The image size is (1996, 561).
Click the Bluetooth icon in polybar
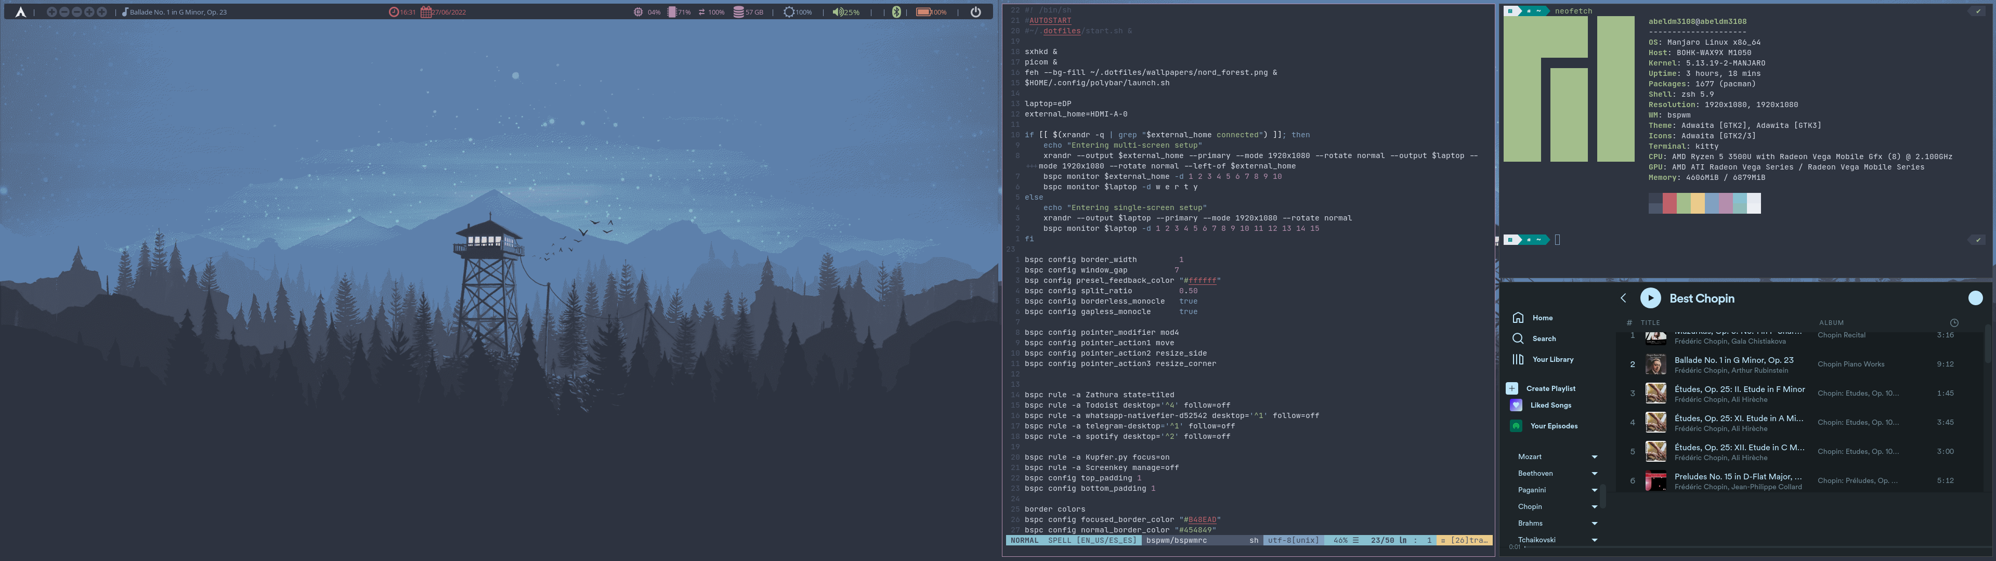pyautogui.click(x=896, y=11)
